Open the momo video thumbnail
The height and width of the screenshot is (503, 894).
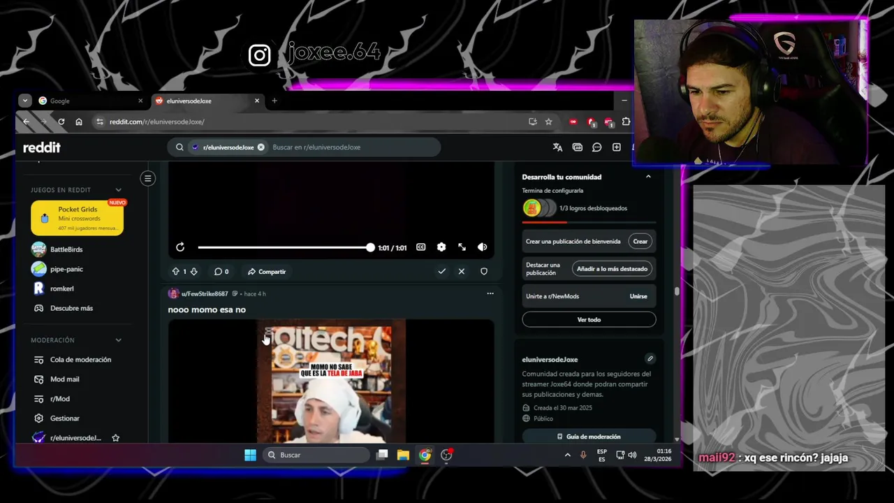[x=331, y=381]
